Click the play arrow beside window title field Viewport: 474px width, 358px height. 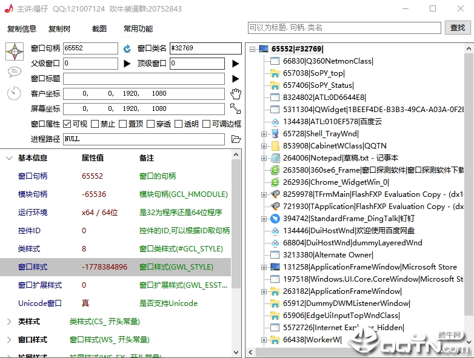click(236, 79)
